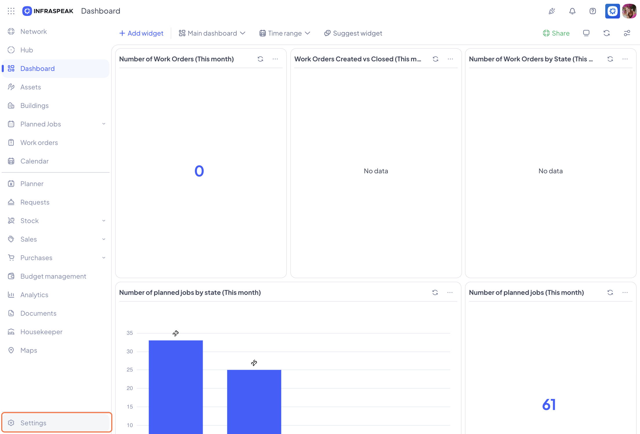This screenshot has width=640, height=434.
Task: Expand Stock submenu chevron
Action: pos(104,221)
